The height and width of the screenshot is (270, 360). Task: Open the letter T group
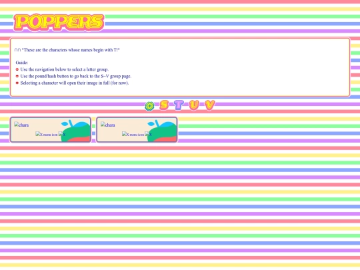(x=179, y=105)
